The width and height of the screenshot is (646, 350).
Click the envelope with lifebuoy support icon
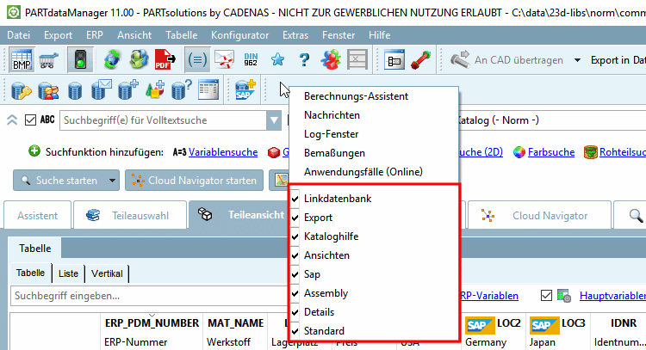click(224, 60)
